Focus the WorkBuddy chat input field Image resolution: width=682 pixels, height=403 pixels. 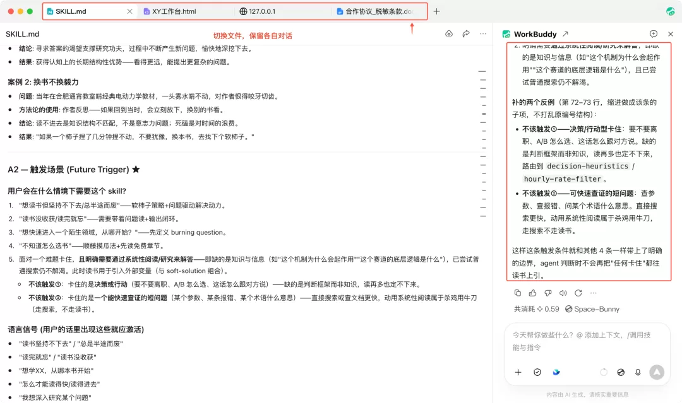[x=587, y=341]
